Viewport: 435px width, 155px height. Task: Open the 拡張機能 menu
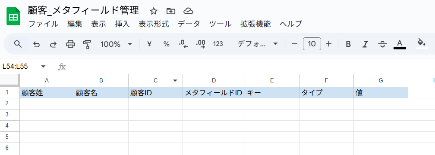(255, 24)
